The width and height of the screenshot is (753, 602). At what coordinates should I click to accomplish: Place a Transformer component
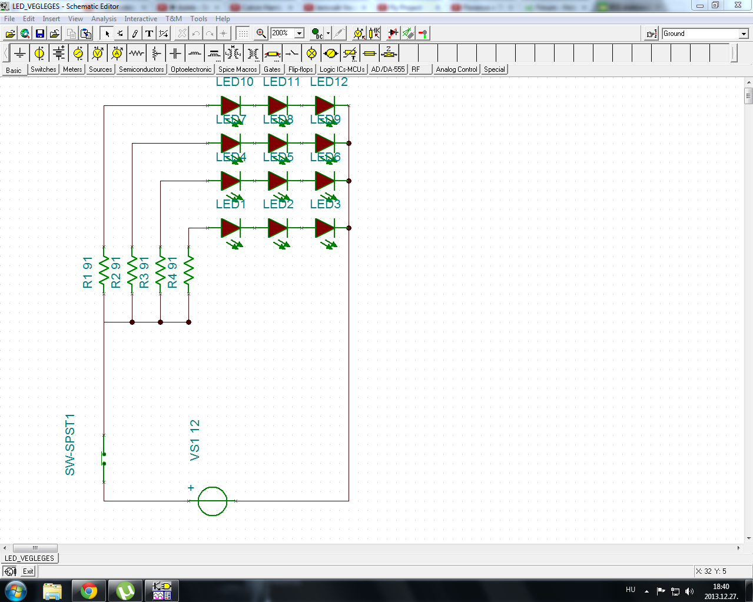253,54
